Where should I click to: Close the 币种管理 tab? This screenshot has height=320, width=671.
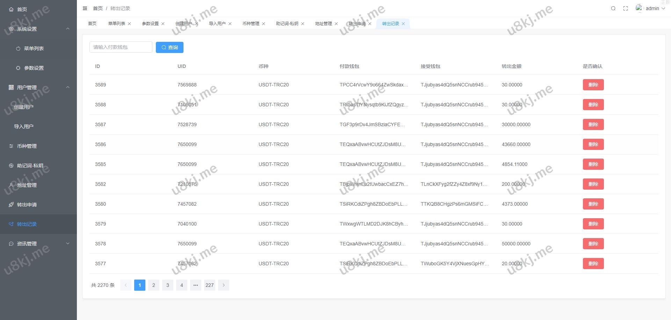click(264, 24)
